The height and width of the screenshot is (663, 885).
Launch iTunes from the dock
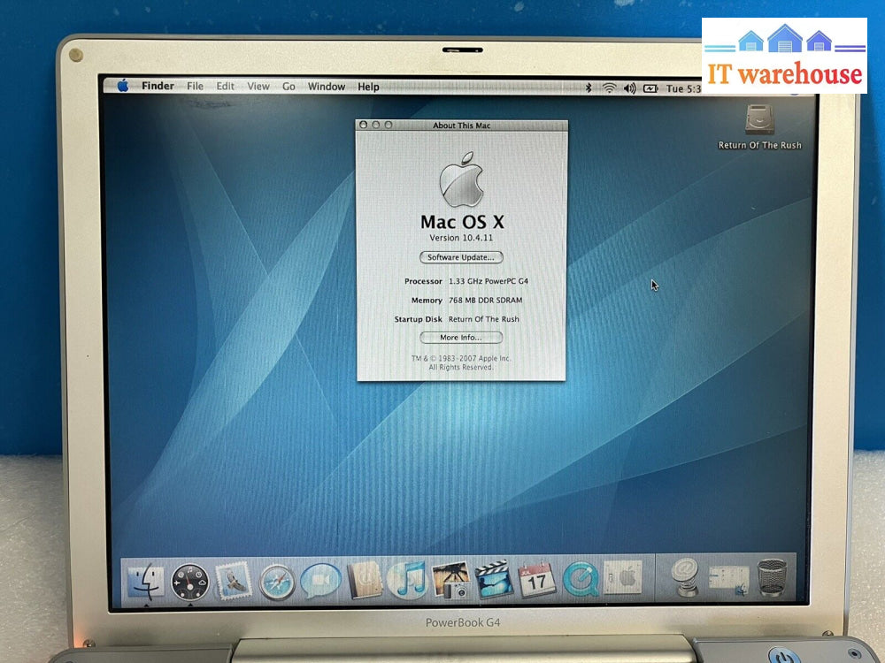click(x=407, y=580)
